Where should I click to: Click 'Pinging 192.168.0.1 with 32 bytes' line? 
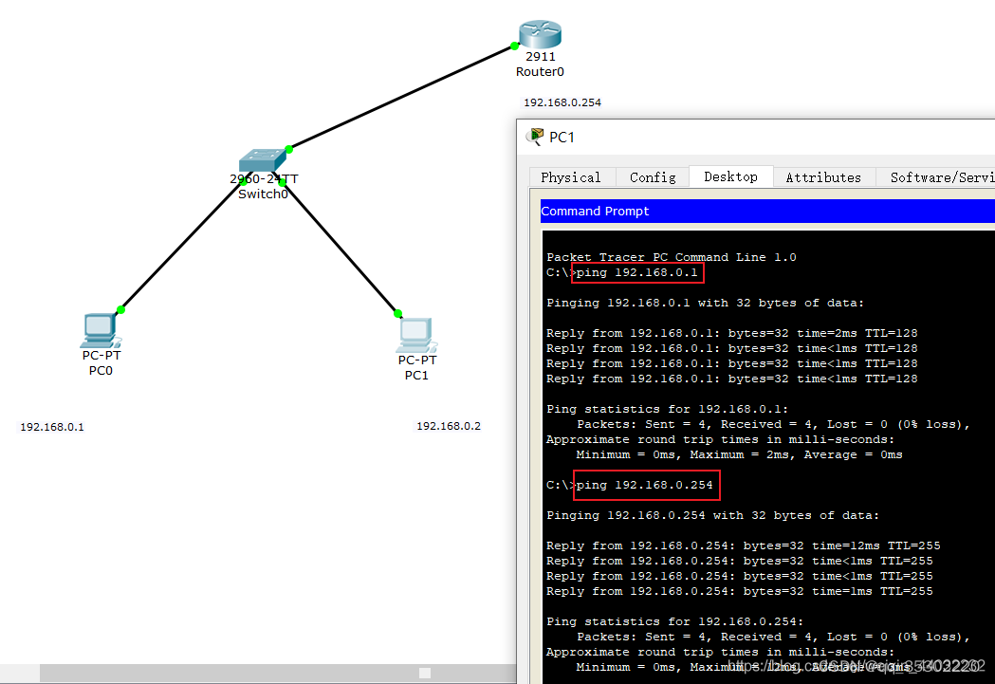(x=705, y=303)
